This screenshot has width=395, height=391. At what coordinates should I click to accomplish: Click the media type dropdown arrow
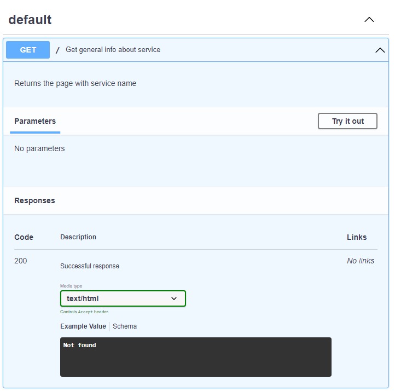[174, 298]
